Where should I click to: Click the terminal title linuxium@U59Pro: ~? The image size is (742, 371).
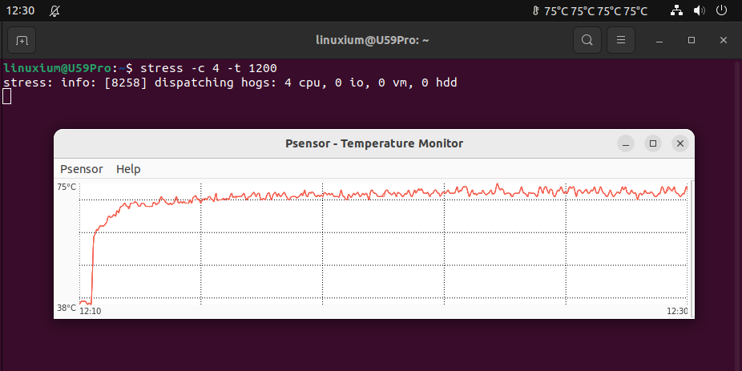(x=373, y=40)
